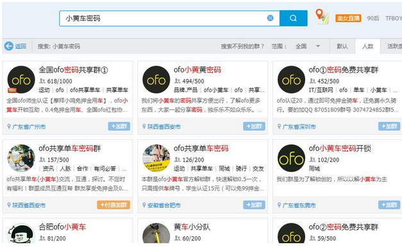Screen dimensions: 402x249
Task: Join the 安徽省合肥市 group with +加群
Action: 254,205
